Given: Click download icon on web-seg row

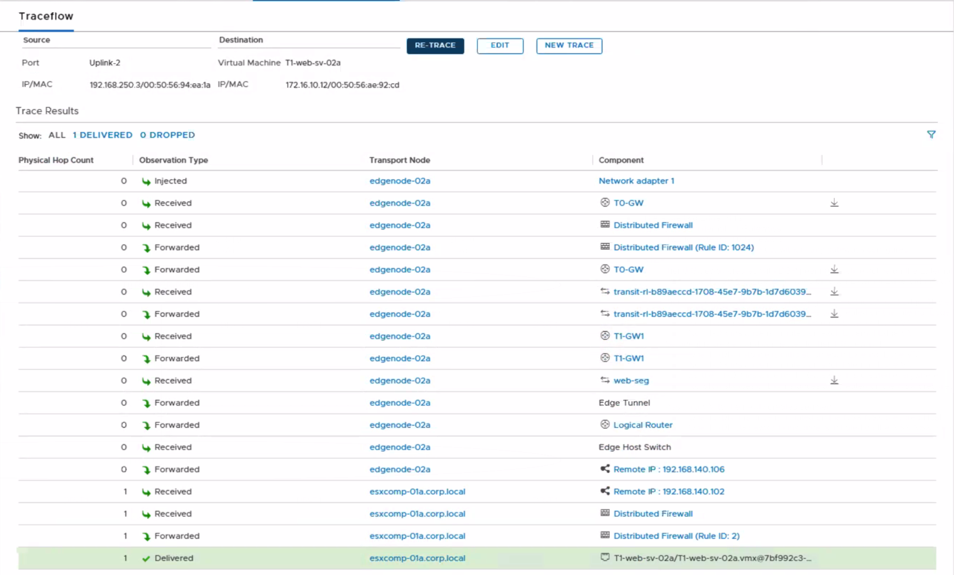Looking at the screenshot, I should (x=834, y=380).
